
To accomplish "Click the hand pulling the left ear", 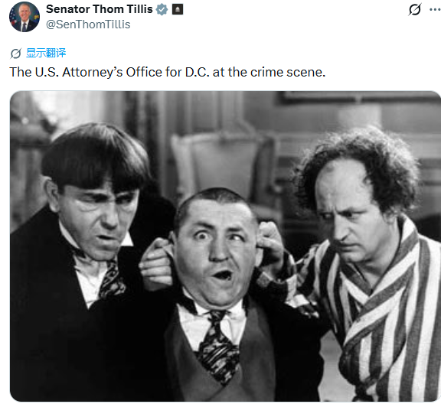I will pyautogui.click(x=155, y=264).
